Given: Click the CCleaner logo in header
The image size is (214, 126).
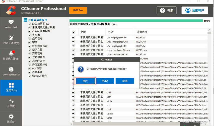Looking at the screenshot, I should [x=11, y=10].
